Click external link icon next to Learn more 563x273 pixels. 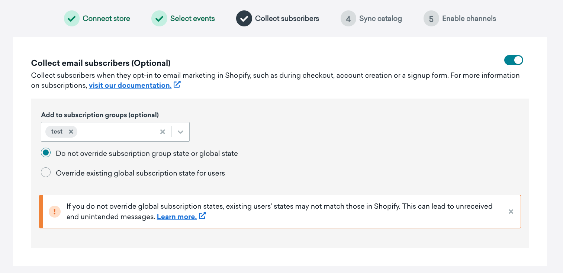(202, 216)
